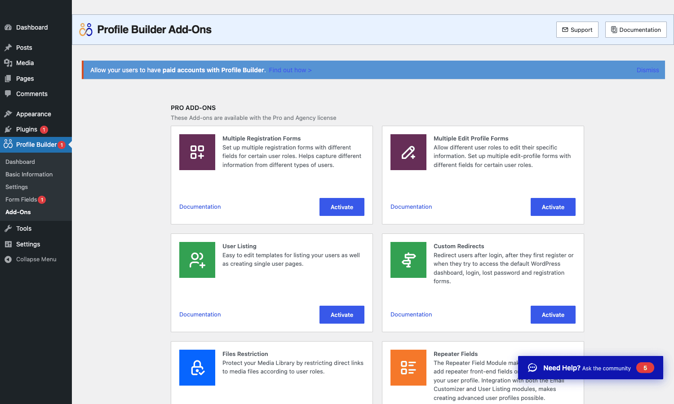Click the Repeater Fields orange icon
Image resolution: width=674 pixels, height=404 pixels.
[408, 368]
